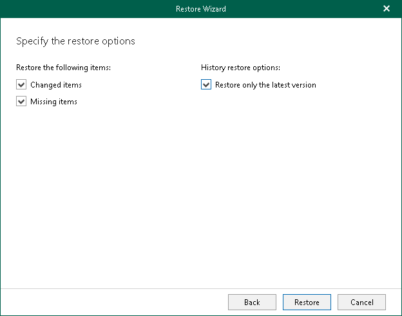Viewport: 402px width, 316px height.
Task: Click the Restore Wizard title text
Action: (200, 9)
